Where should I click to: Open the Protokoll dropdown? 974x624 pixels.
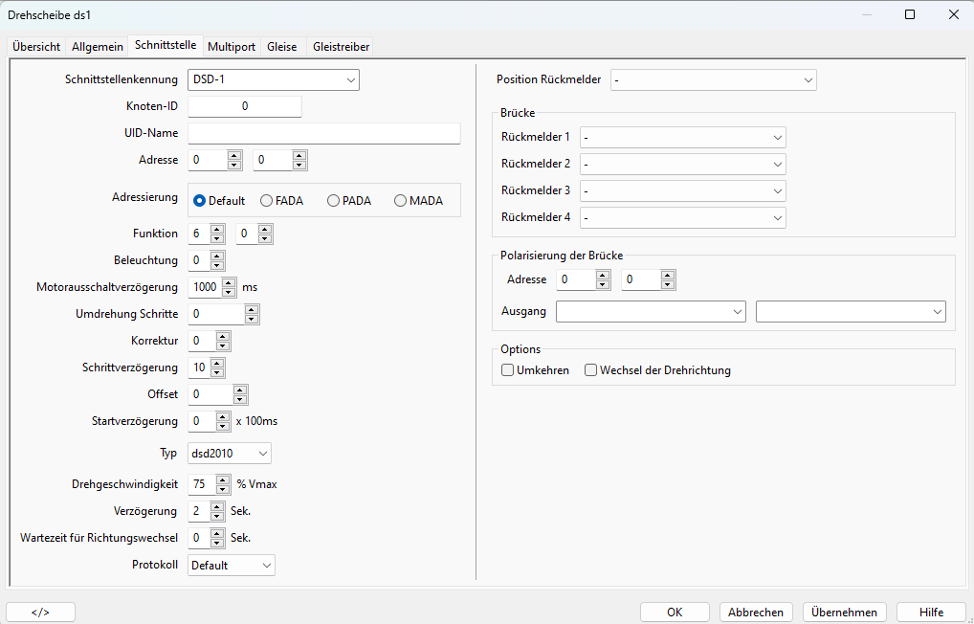(232, 565)
